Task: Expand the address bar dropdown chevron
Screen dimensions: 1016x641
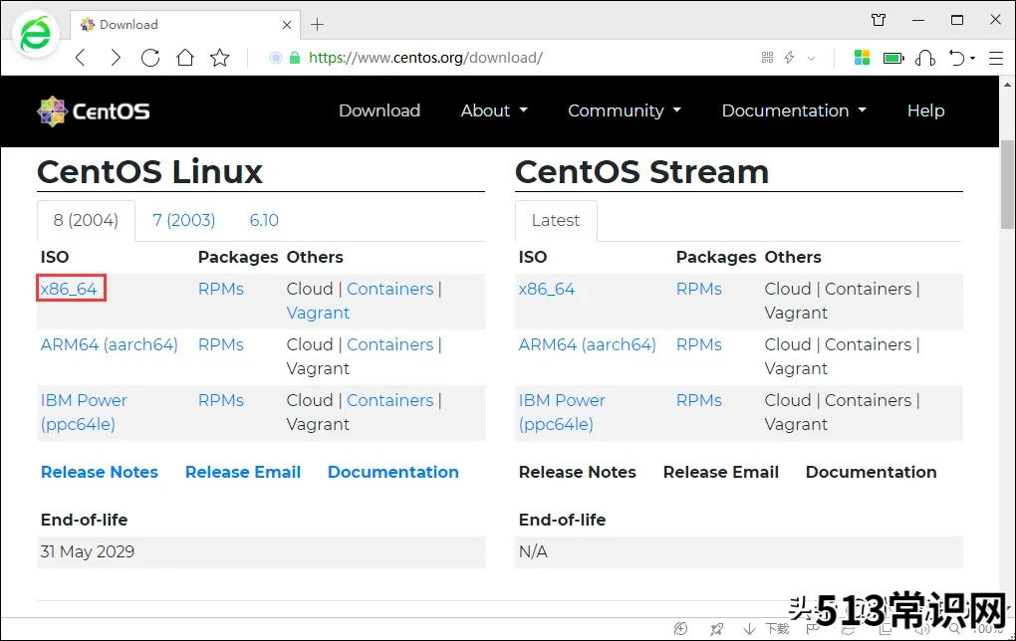Action: pyautogui.click(x=811, y=59)
